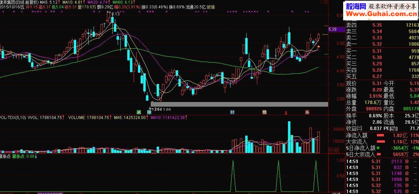This screenshot has width=419, height=194.
Task: Click the 净资 2.06 value
Action: (x=377, y=122)
